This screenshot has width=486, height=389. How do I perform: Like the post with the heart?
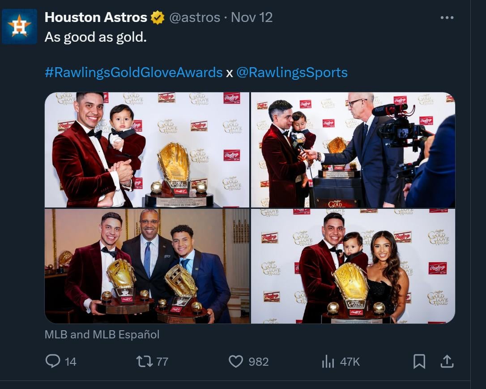(236, 361)
